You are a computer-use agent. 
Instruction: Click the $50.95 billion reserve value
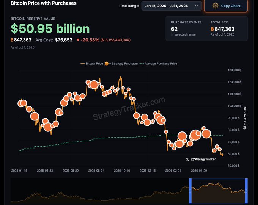point(50,28)
